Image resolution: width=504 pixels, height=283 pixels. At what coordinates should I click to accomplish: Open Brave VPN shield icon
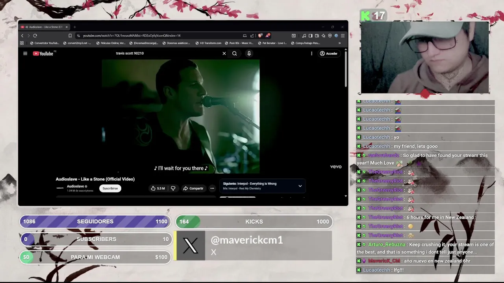point(330,36)
